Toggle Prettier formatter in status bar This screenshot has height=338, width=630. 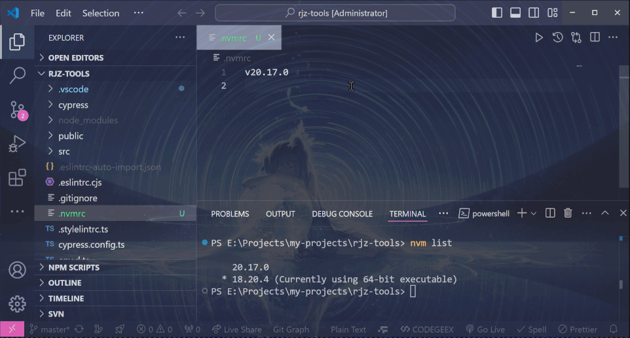[578, 330]
